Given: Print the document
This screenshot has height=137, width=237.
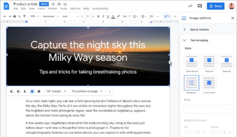Looking at the screenshot, I should tap(15, 16).
